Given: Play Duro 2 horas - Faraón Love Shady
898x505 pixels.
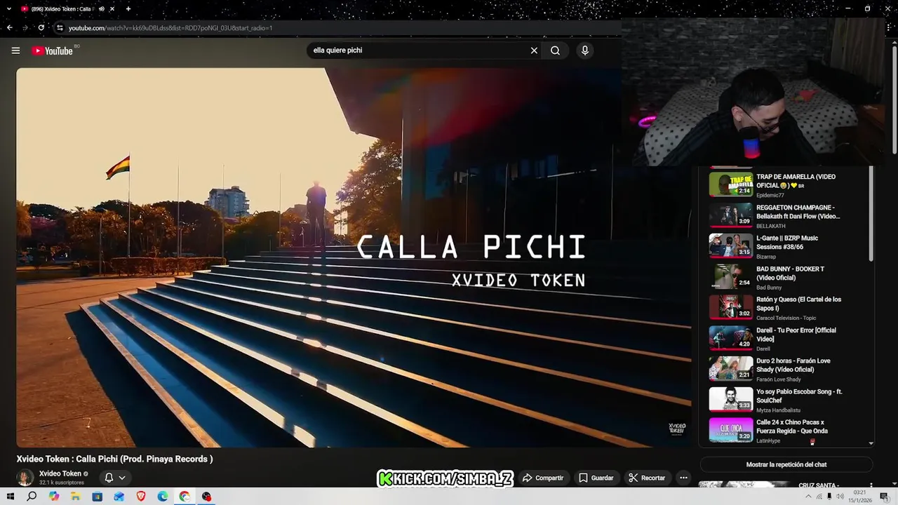Looking at the screenshot, I should pos(786,369).
